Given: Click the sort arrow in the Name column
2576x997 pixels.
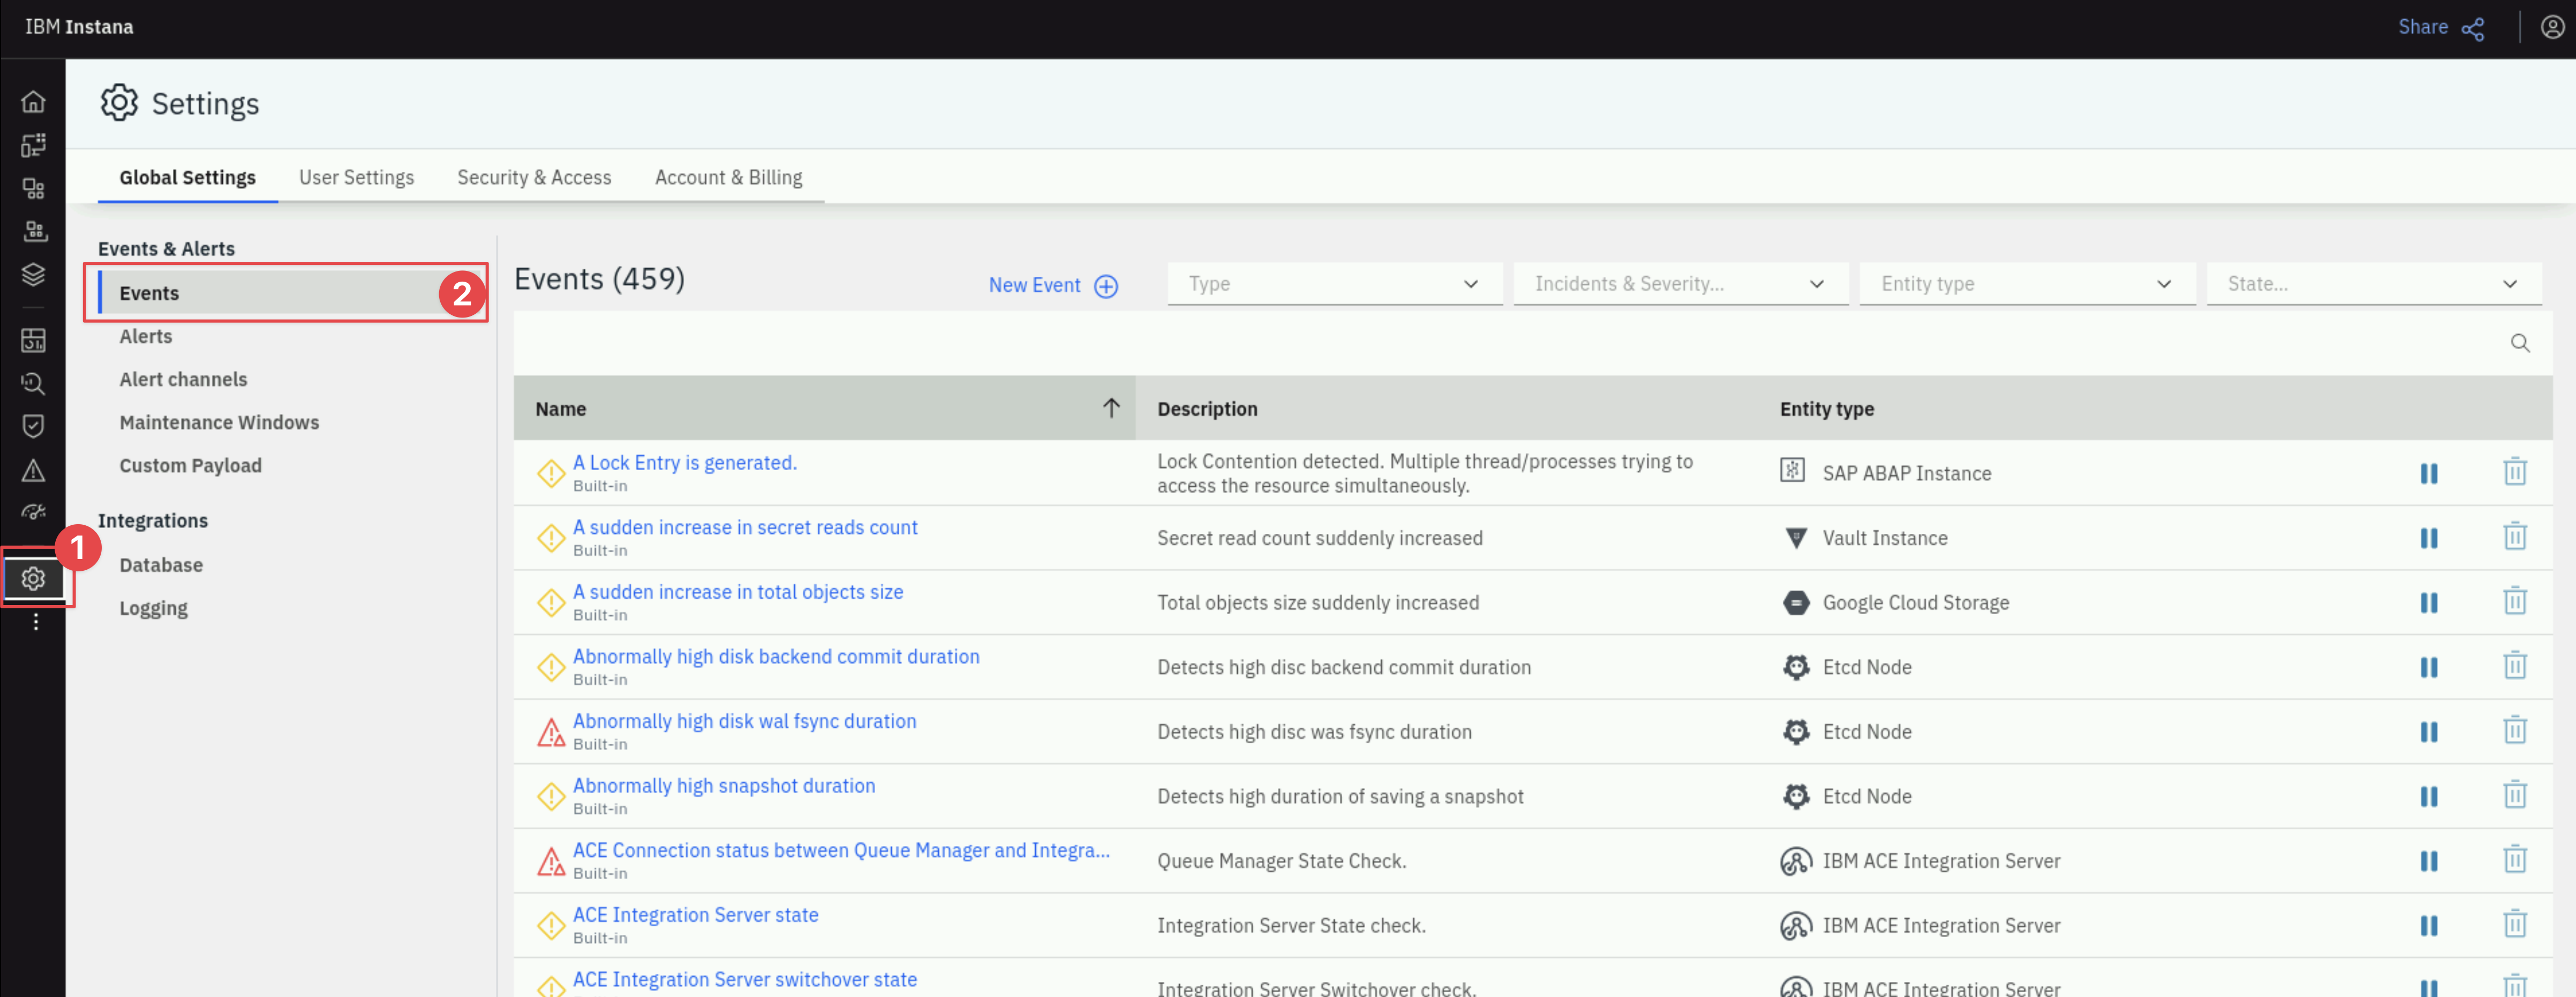Looking at the screenshot, I should coord(1110,407).
